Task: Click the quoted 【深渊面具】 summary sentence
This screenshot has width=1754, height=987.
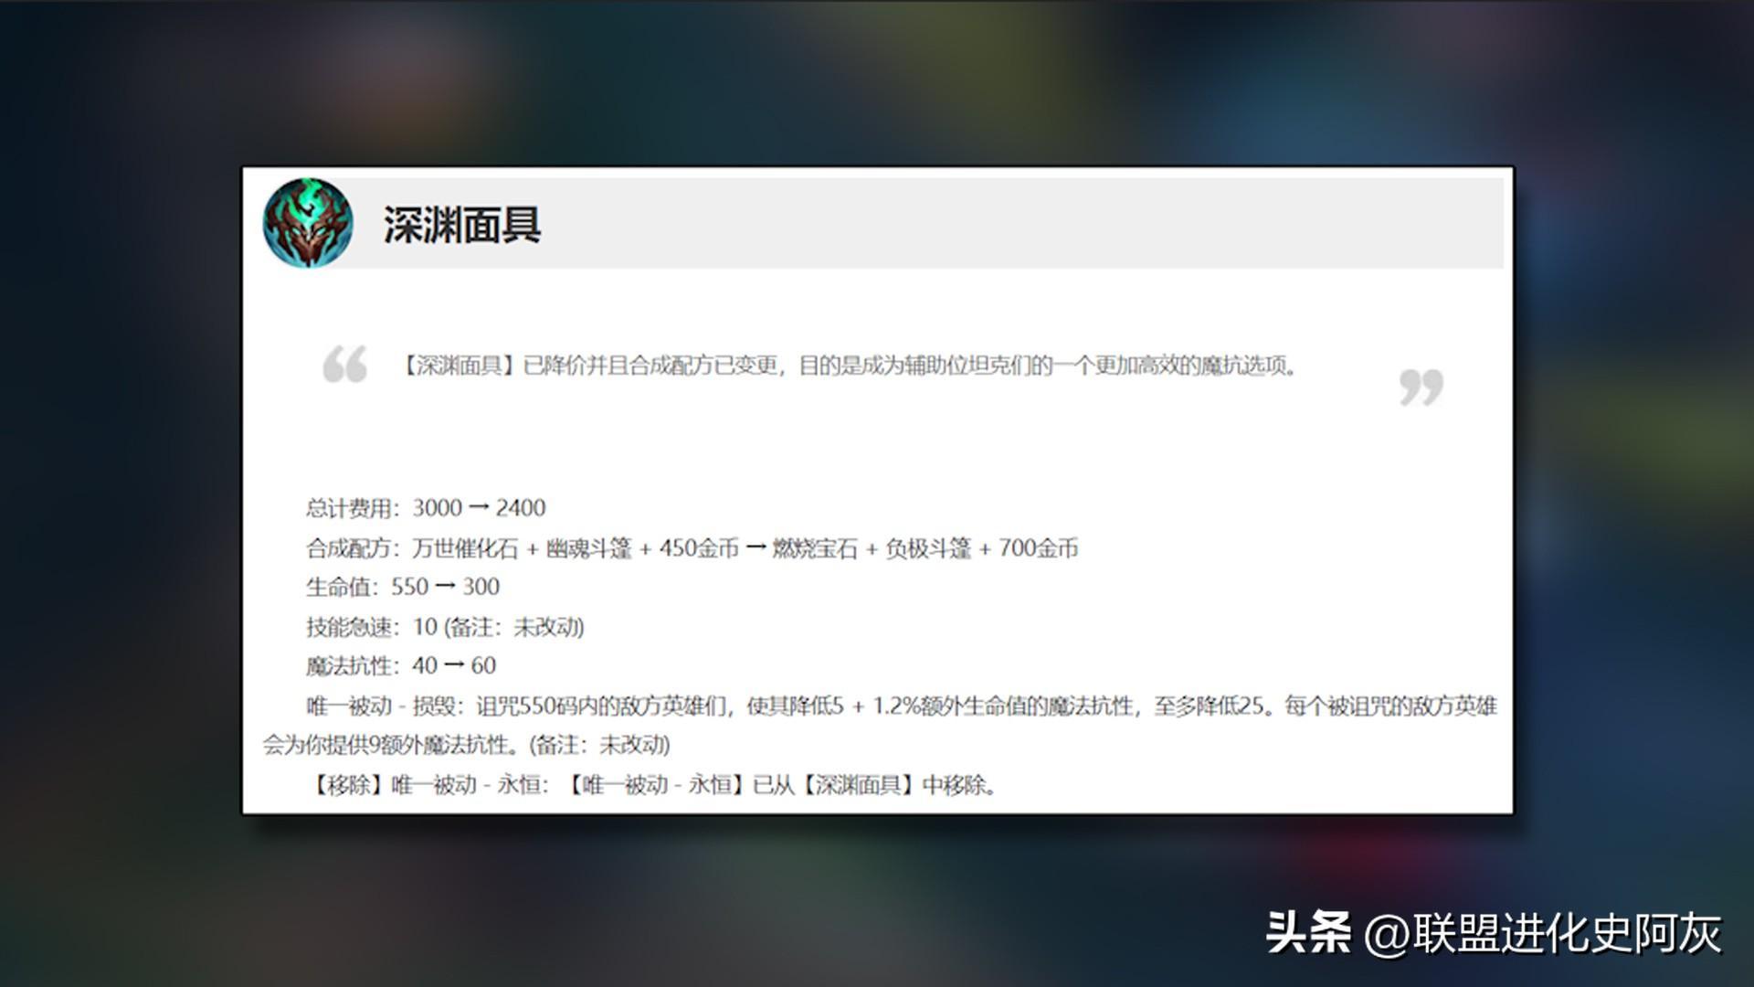Action: coord(850,366)
